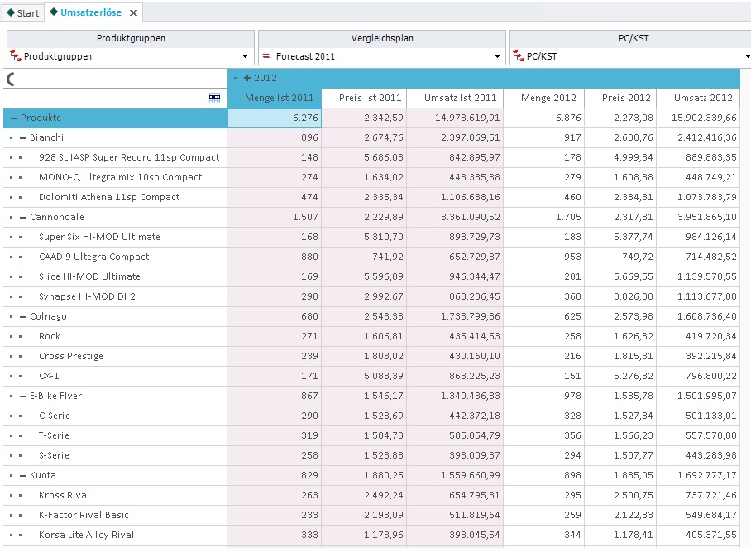Click the Produktgruppen hierarchy icon in dropdown
751x548 pixels.
[x=16, y=56]
